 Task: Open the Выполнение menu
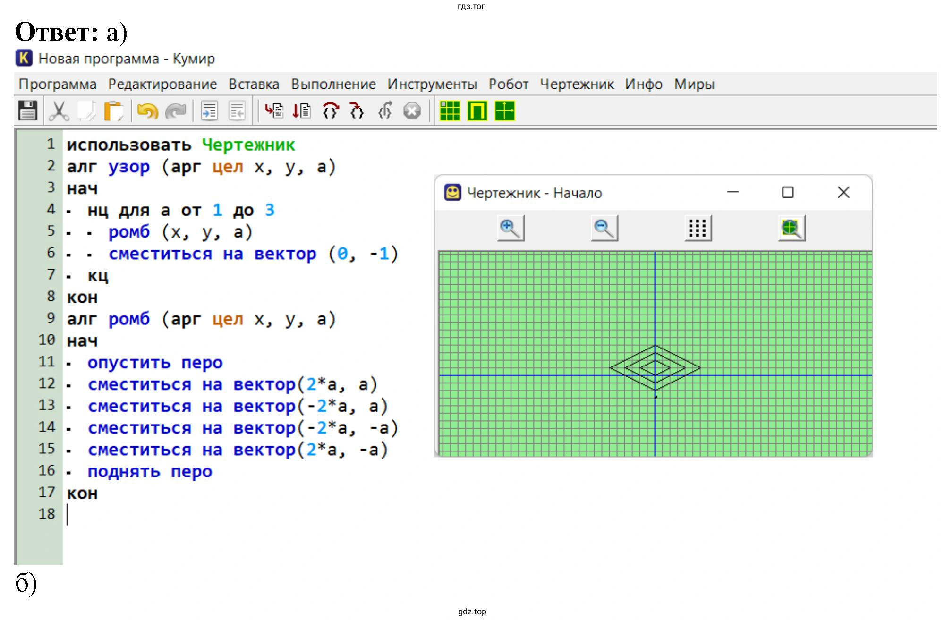click(333, 84)
